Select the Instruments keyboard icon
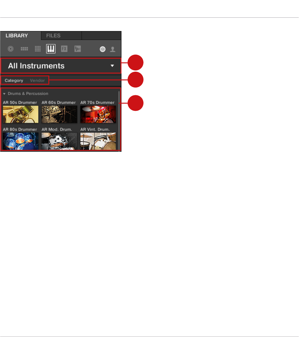The height and width of the screenshot is (337, 299). 51,49
